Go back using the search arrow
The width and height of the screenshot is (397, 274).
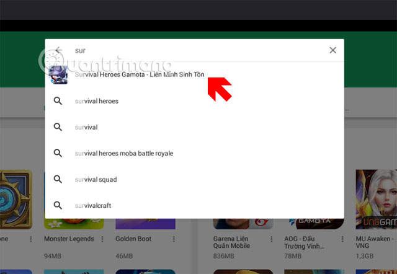(59, 50)
